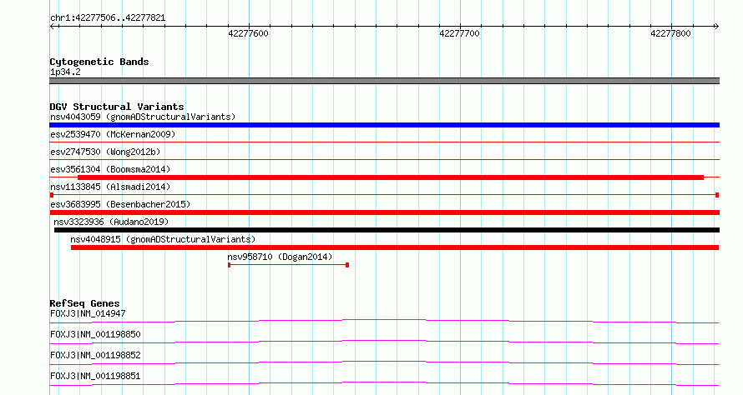The image size is (743, 395).
Task: Open the DGV Structural Variants track title
Action: pyautogui.click(x=117, y=107)
